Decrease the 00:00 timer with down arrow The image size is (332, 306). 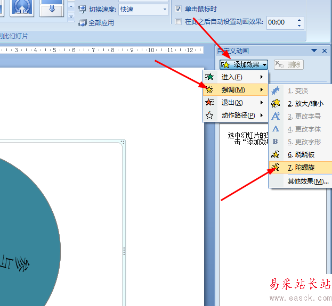(x=299, y=26)
